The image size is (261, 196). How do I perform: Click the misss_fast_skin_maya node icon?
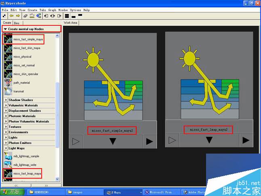(x=8, y=48)
